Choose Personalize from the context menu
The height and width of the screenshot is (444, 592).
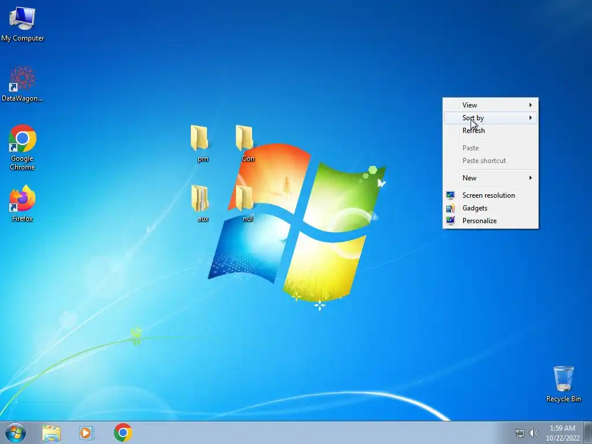click(490, 221)
